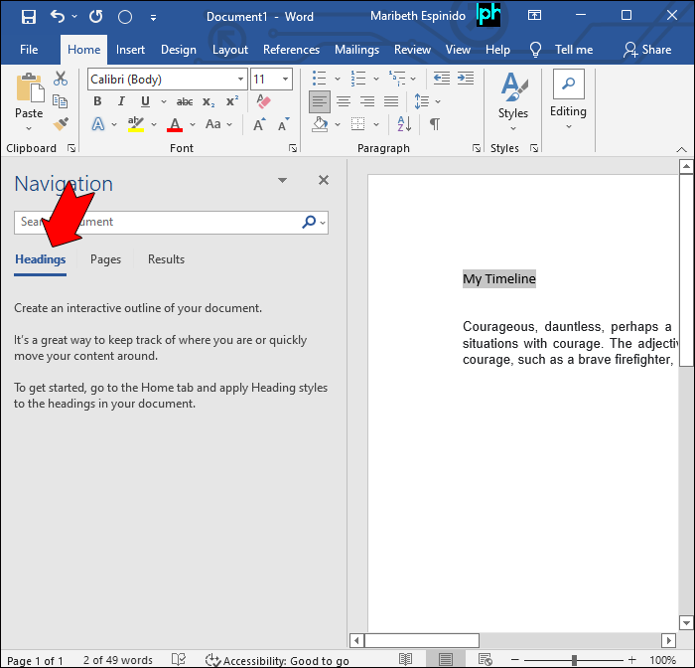695x668 pixels.
Task: Clear all formatting with eraser icon
Action: point(263,101)
